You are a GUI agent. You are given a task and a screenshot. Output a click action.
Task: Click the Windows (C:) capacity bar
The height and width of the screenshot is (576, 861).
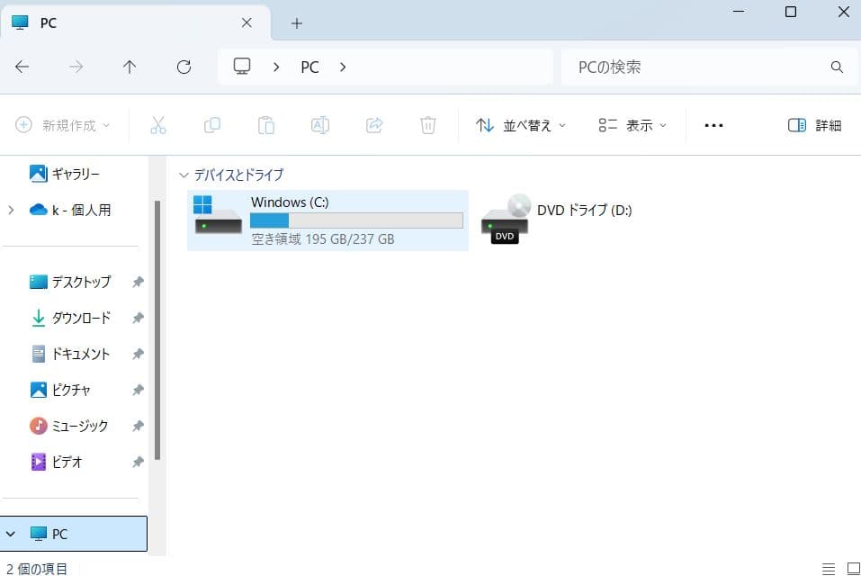356,220
